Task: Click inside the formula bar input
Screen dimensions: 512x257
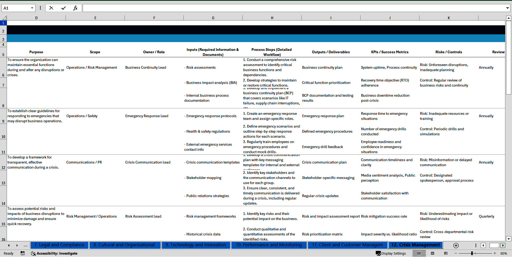Action: (x=293, y=8)
